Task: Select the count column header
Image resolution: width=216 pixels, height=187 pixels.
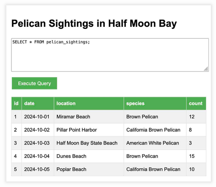Action: pos(196,103)
